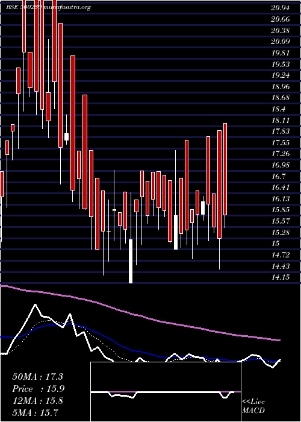Pick the 16.98 price label
Viewport: 301px width, 422px height.
[281, 165]
